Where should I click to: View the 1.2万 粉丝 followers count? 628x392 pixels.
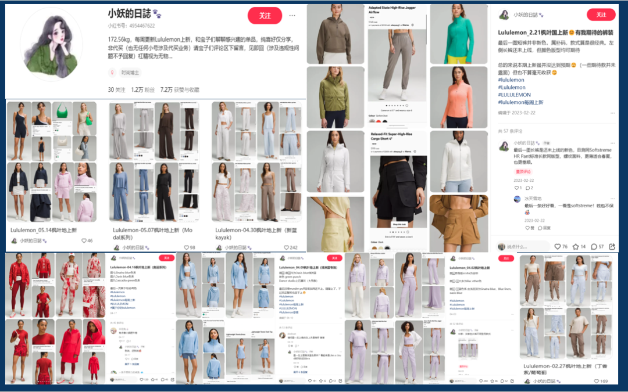(142, 89)
